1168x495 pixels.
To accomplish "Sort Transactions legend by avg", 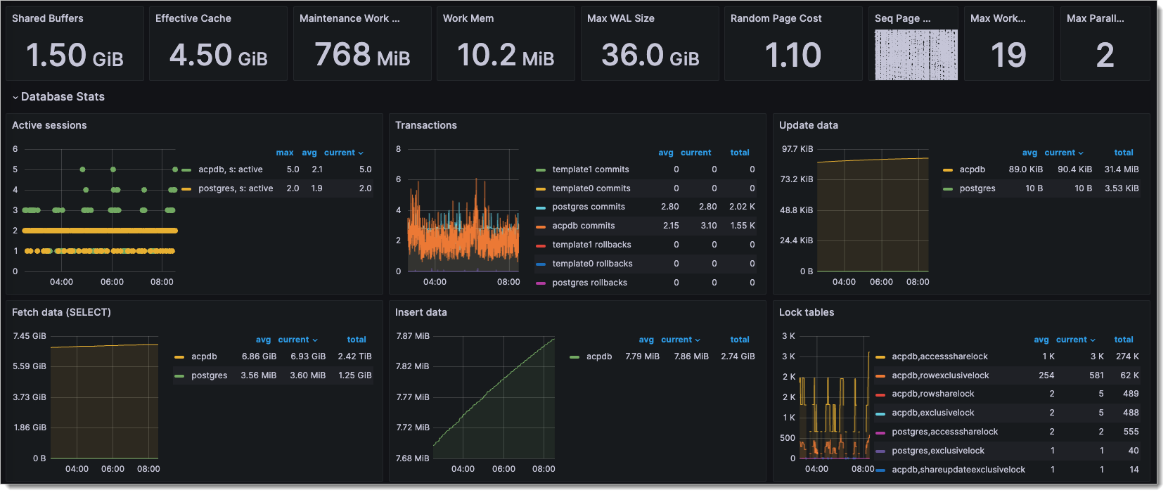I will [665, 153].
